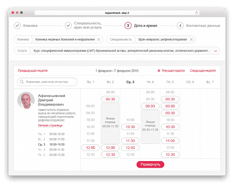Book Friday 10:30 slot
Screen dimensions: 234x184
click(x=170, y=127)
